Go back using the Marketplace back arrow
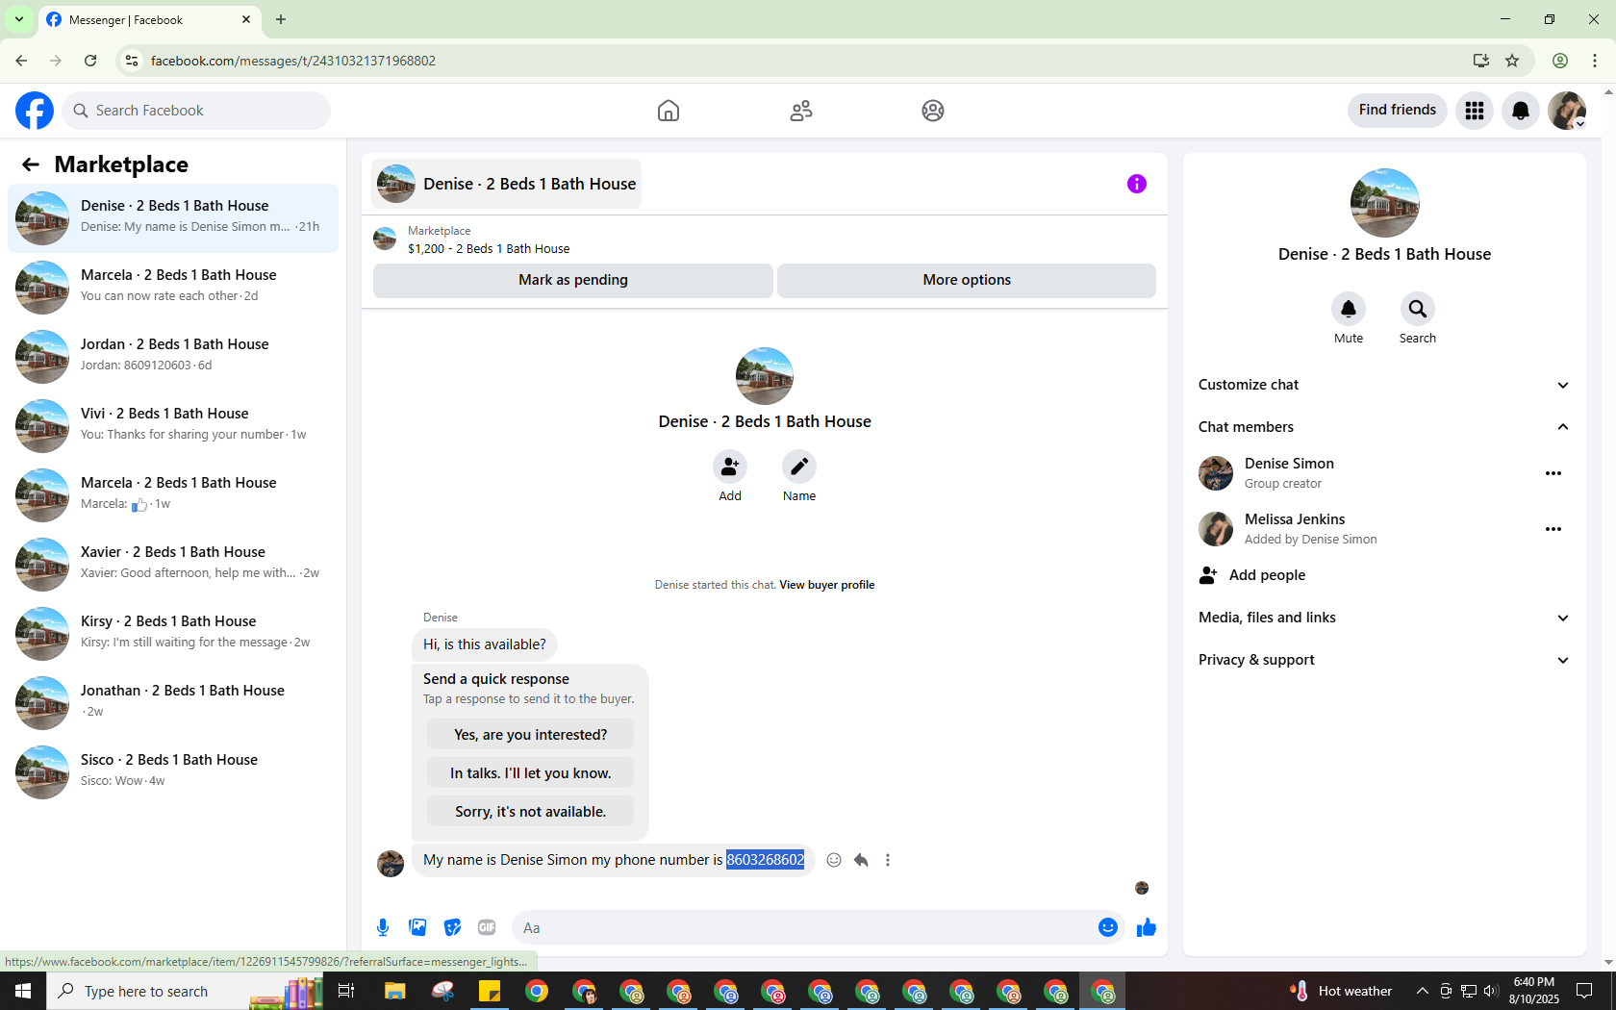 [x=31, y=164]
